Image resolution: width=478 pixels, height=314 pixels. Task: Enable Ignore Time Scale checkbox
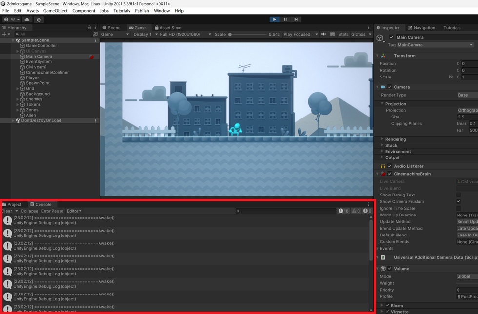[x=458, y=208]
